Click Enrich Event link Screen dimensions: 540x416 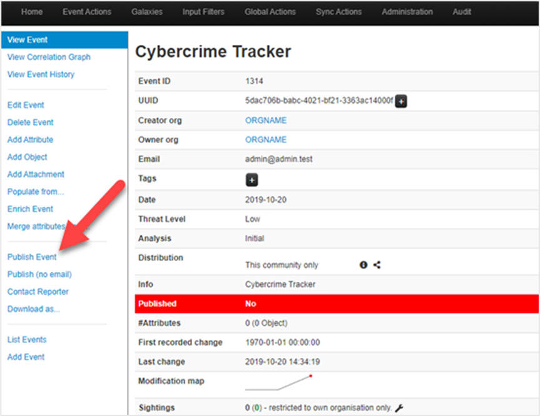[30, 209]
